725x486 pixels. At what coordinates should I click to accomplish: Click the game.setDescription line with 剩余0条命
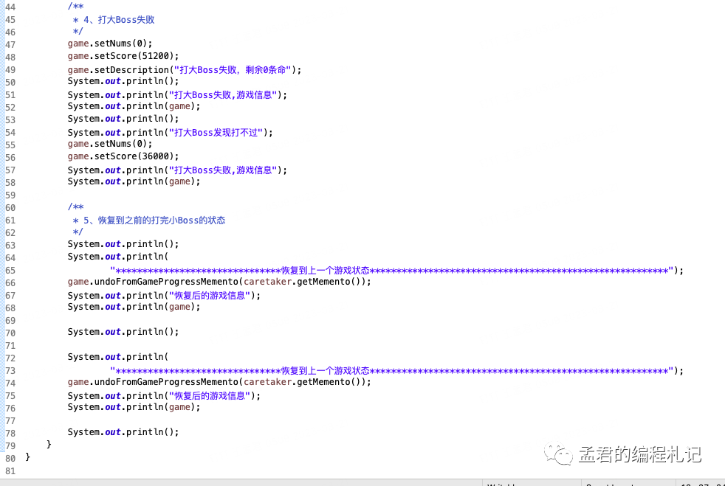pos(185,70)
